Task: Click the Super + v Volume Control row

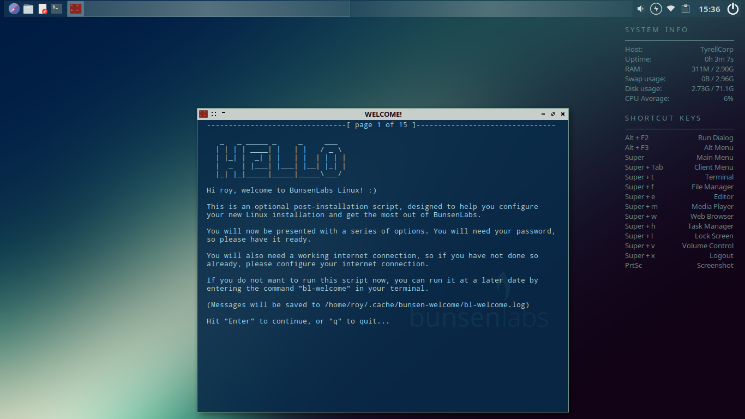Action: tap(679, 246)
